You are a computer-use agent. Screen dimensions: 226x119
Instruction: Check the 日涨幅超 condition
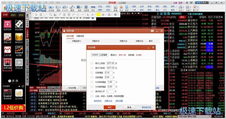tap(92, 73)
